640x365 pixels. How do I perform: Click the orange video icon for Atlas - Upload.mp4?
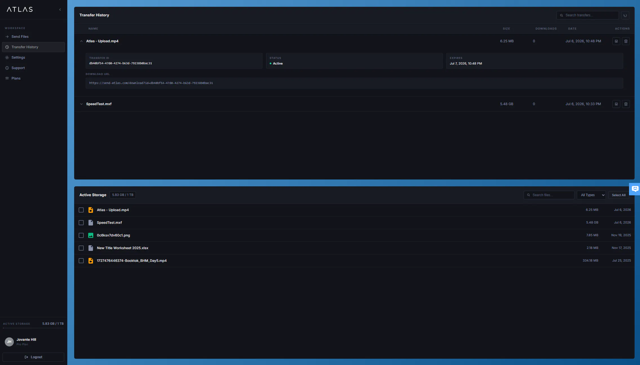point(91,210)
